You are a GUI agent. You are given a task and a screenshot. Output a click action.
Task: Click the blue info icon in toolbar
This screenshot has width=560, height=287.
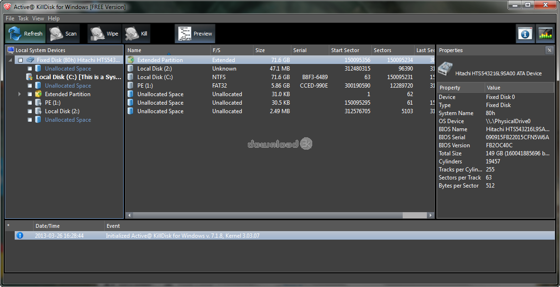coord(525,34)
